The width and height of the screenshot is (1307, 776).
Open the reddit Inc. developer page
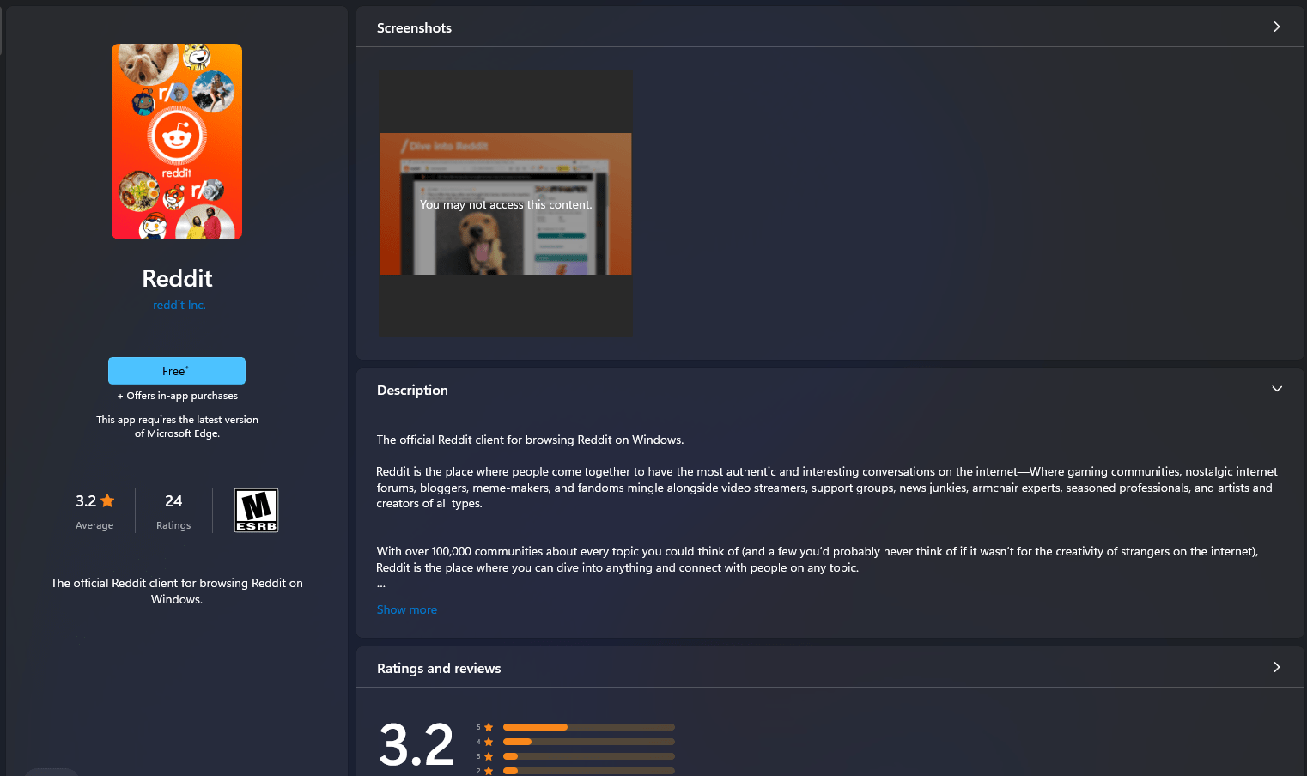(179, 305)
